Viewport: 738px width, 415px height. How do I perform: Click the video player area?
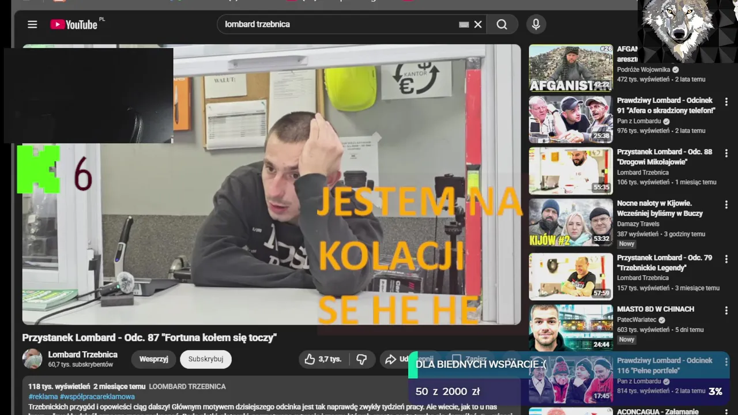(x=272, y=184)
